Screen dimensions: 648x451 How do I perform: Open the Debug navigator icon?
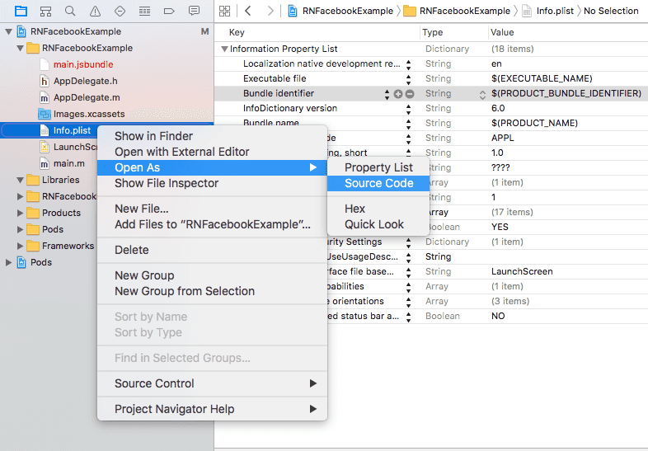[x=144, y=11]
